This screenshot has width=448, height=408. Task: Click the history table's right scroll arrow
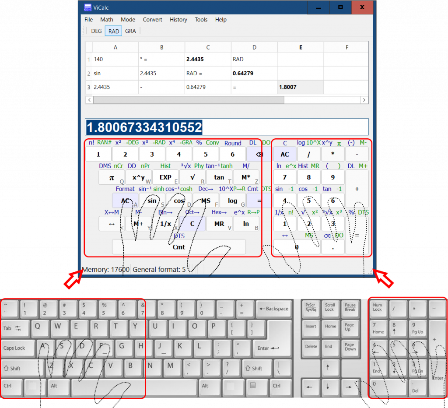pyautogui.click(x=364, y=100)
